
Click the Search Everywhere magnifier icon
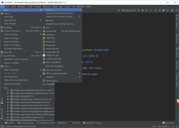pos(177,10)
